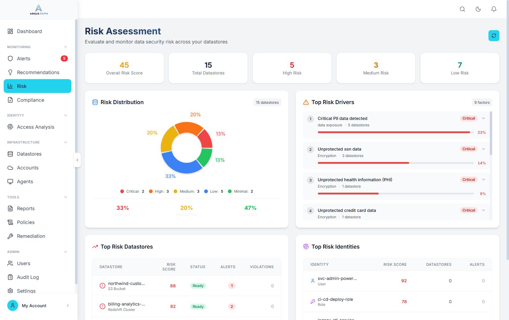Click the Accounts cloud icon
509x320 pixels.
(x=10, y=168)
